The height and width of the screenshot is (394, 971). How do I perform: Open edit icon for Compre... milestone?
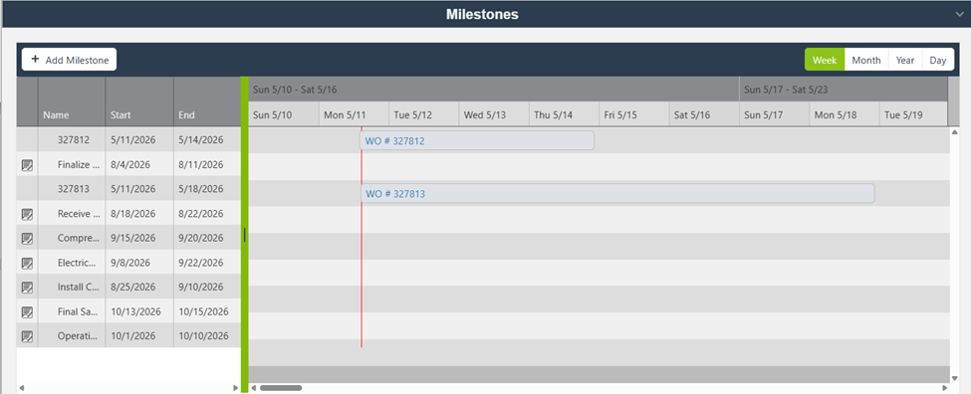(27, 238)
